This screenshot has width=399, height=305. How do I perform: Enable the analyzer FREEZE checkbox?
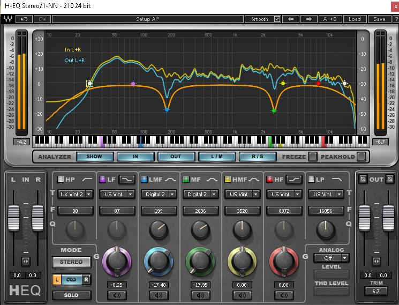pyautogui.click(x=312, y=157)
